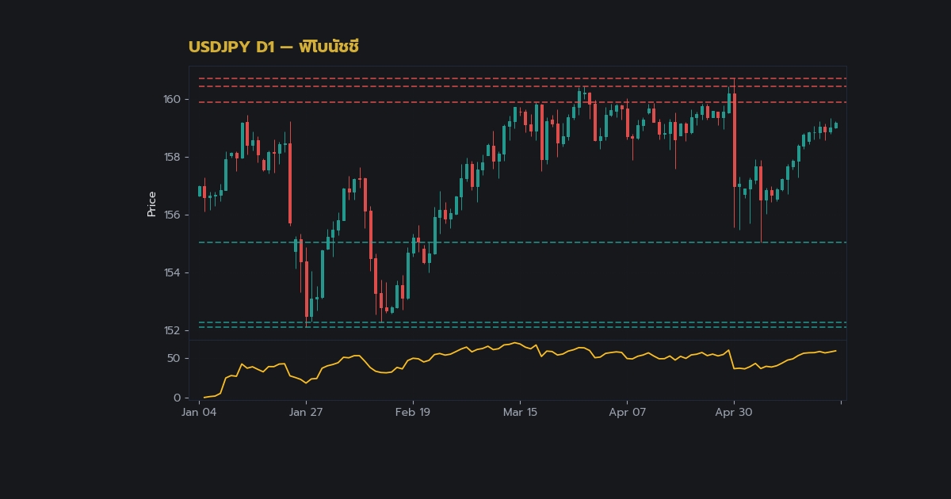Image resolution: width=951 pixels, height=499 pixels.
Task: Select the date label Feb 19
Action: (413, 413)
